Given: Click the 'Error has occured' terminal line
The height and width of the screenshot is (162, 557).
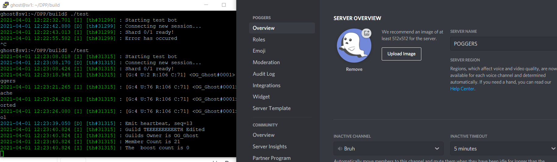Looking at the screenshot, I should 88,38.
